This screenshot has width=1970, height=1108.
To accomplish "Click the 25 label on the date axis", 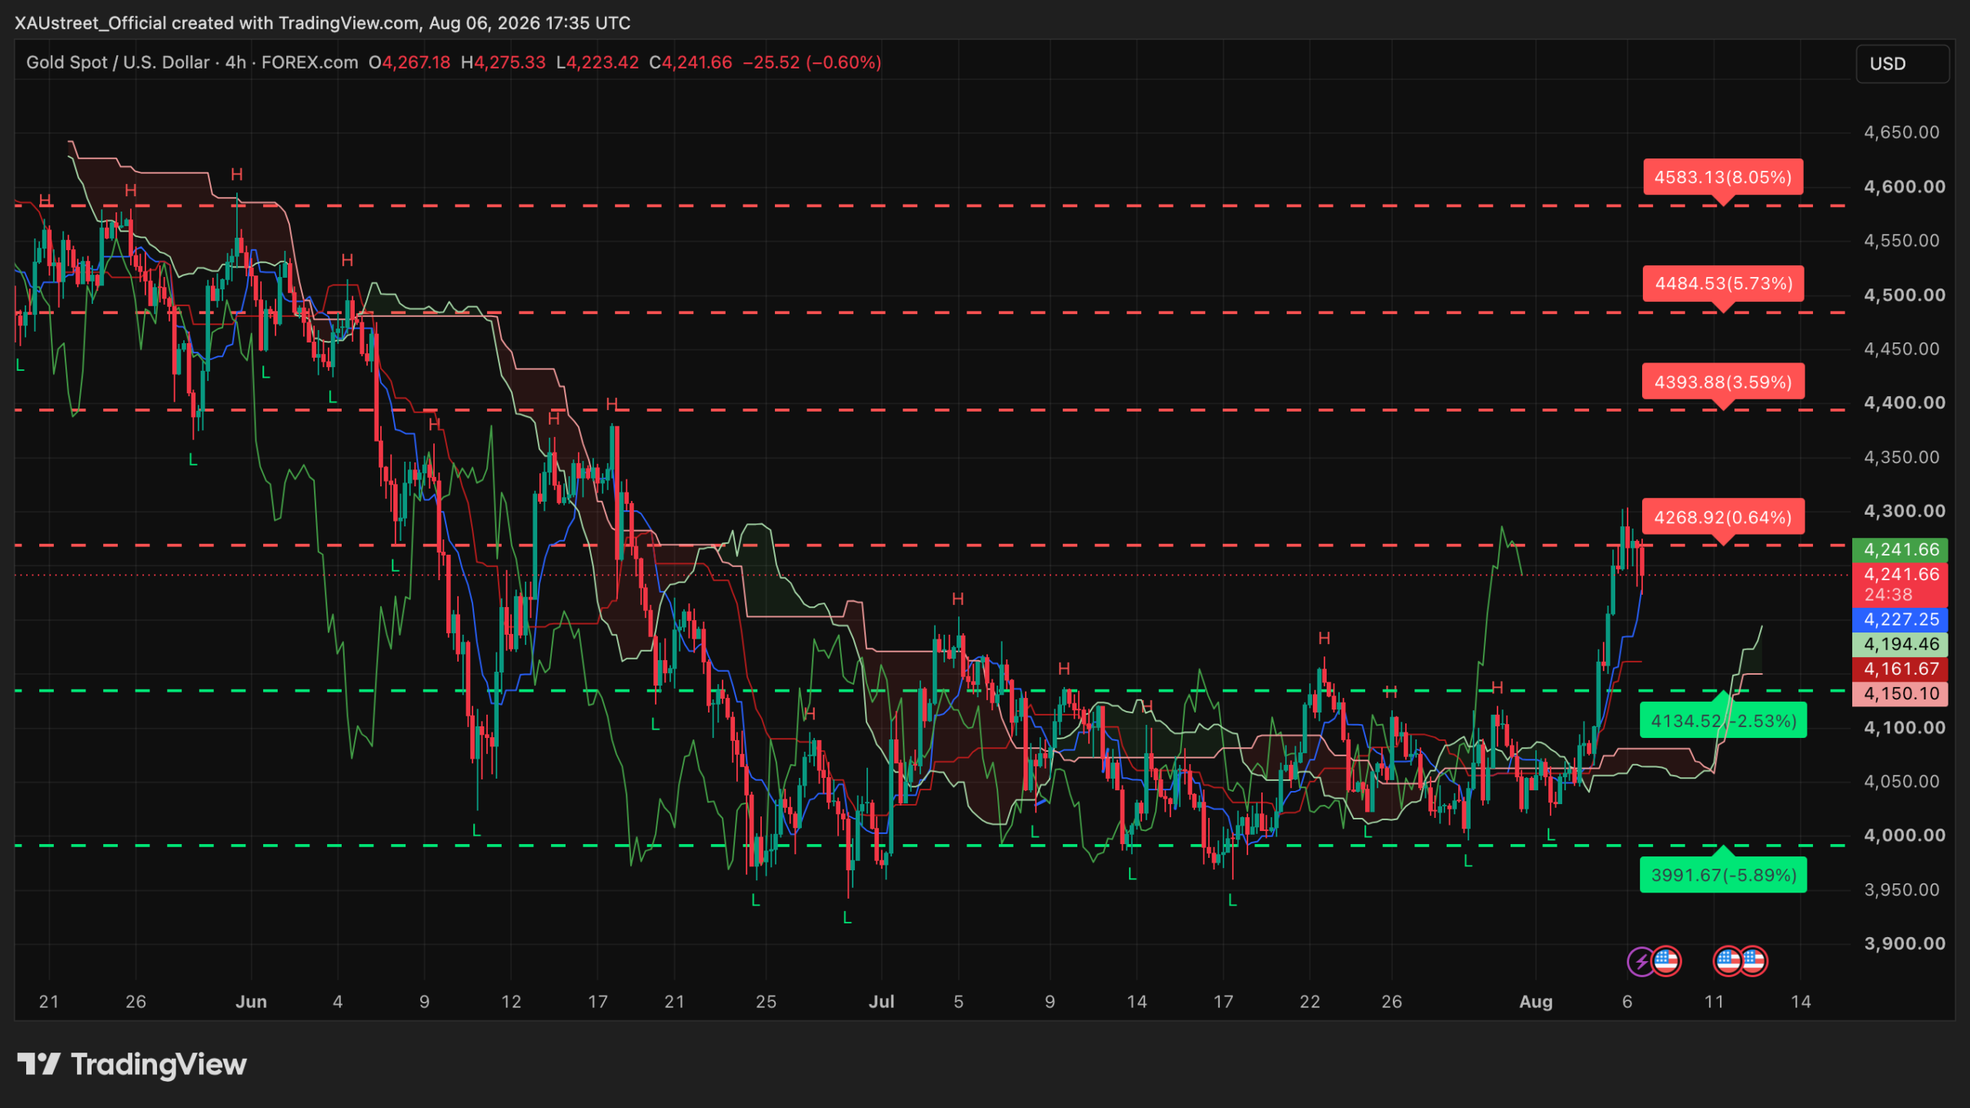I will point(766,1002).
